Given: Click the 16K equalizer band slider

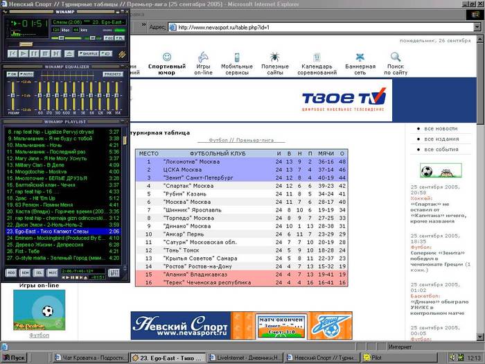Looking at the screenshot, I should pos(116,96).
